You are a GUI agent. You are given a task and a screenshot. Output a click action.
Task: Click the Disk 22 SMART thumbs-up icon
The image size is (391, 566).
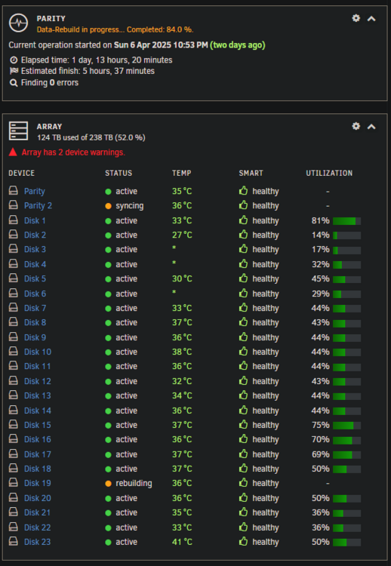point(243,527)
